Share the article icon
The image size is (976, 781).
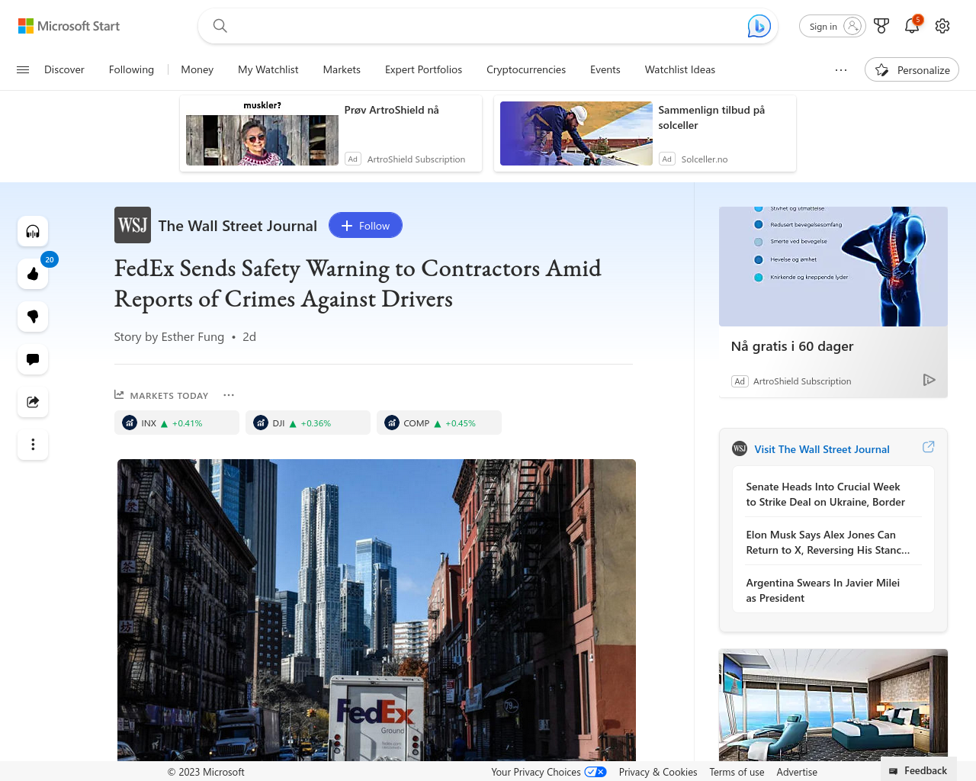[x=33, y=402]
